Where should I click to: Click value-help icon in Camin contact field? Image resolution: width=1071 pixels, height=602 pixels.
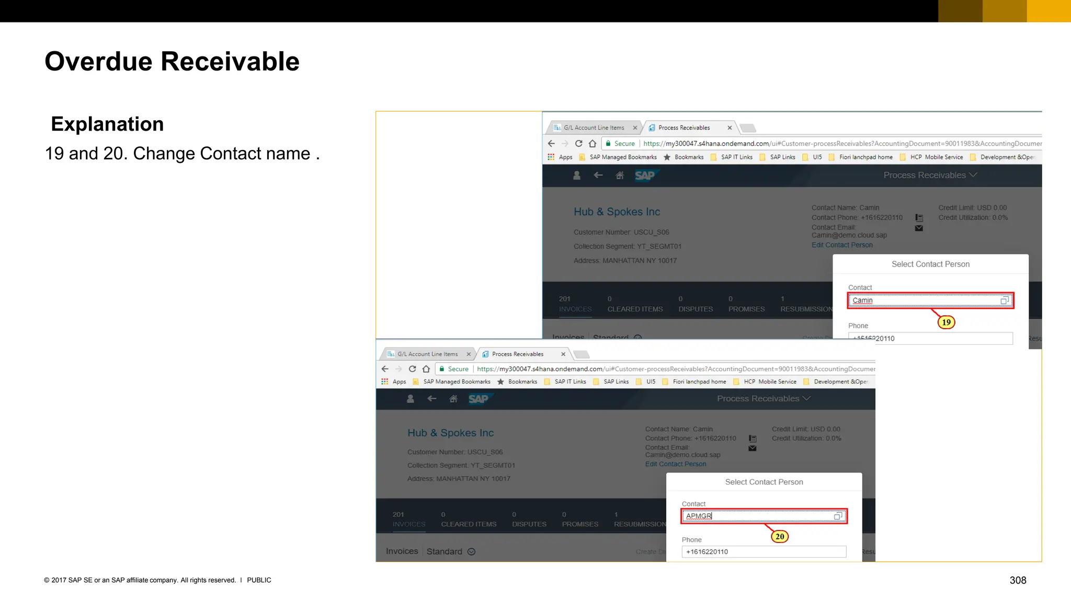pos(1004,300)
